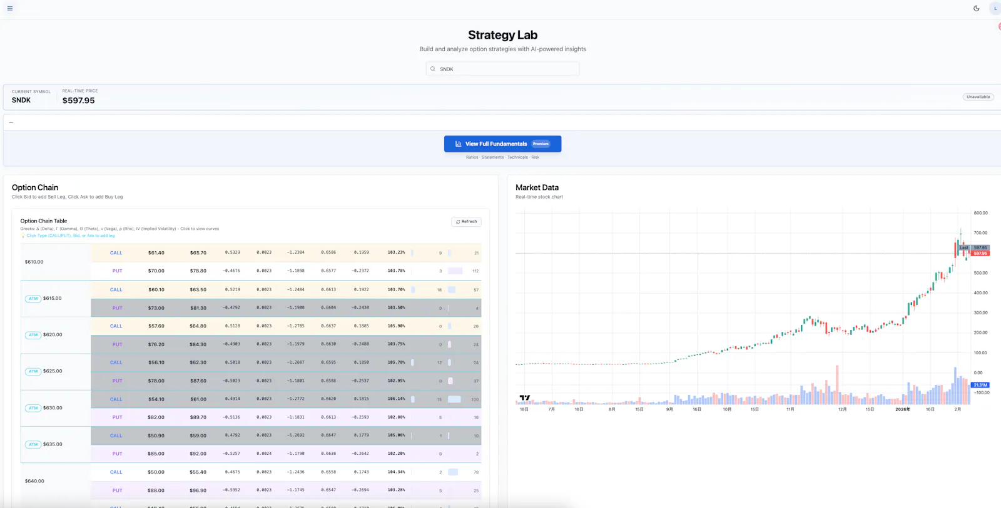
Task: Open the user avatar 'L' menu
Action: pos(995,8)
